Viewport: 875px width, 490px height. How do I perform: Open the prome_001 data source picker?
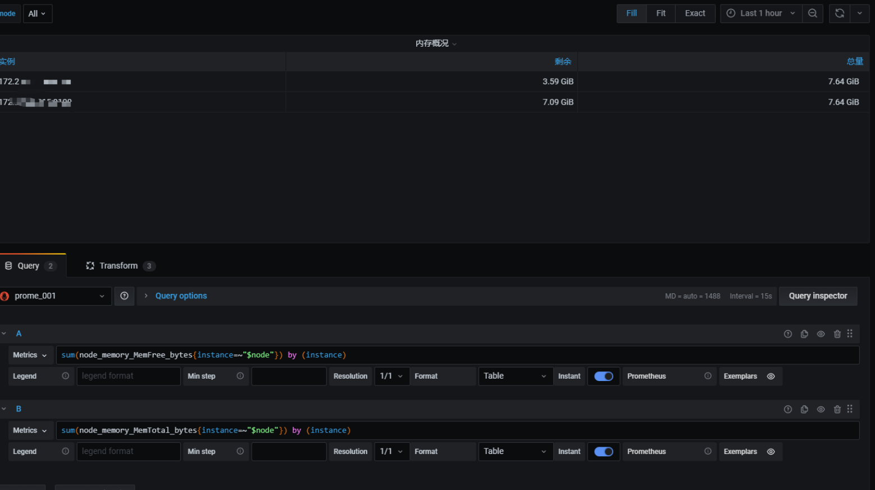pyautogui.click(x=56, y=296)
